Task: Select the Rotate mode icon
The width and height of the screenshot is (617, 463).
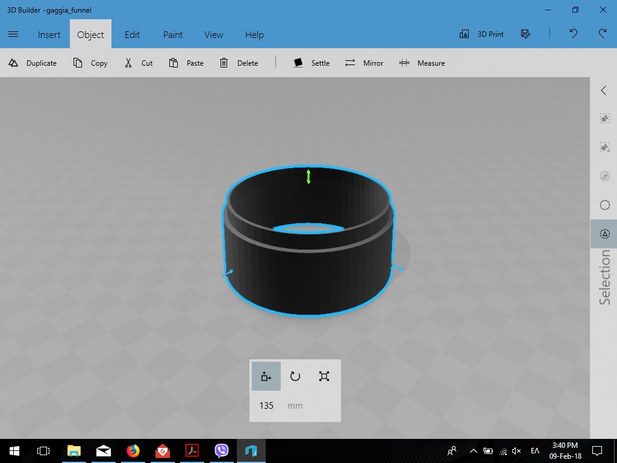Action: (295, 377)
